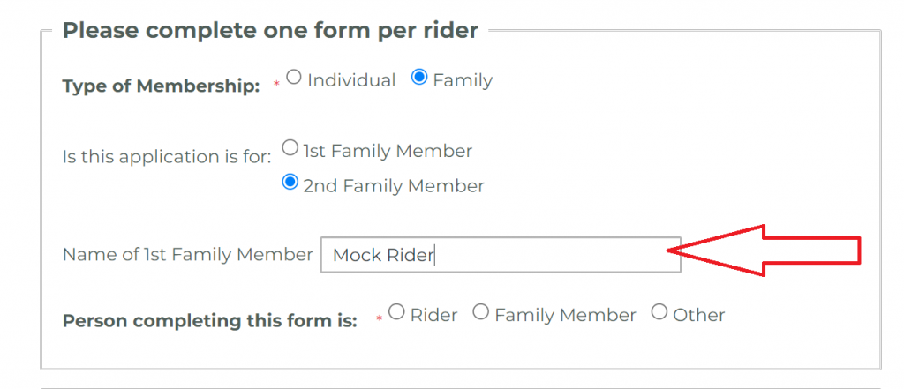Click the red asterisk beside Person completing form
904x389 pixels.
coord(380,318)
